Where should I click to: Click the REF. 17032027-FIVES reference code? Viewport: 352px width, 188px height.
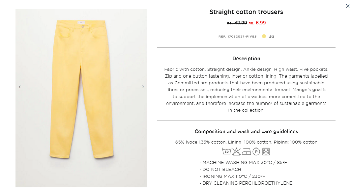tap(237, 37)
